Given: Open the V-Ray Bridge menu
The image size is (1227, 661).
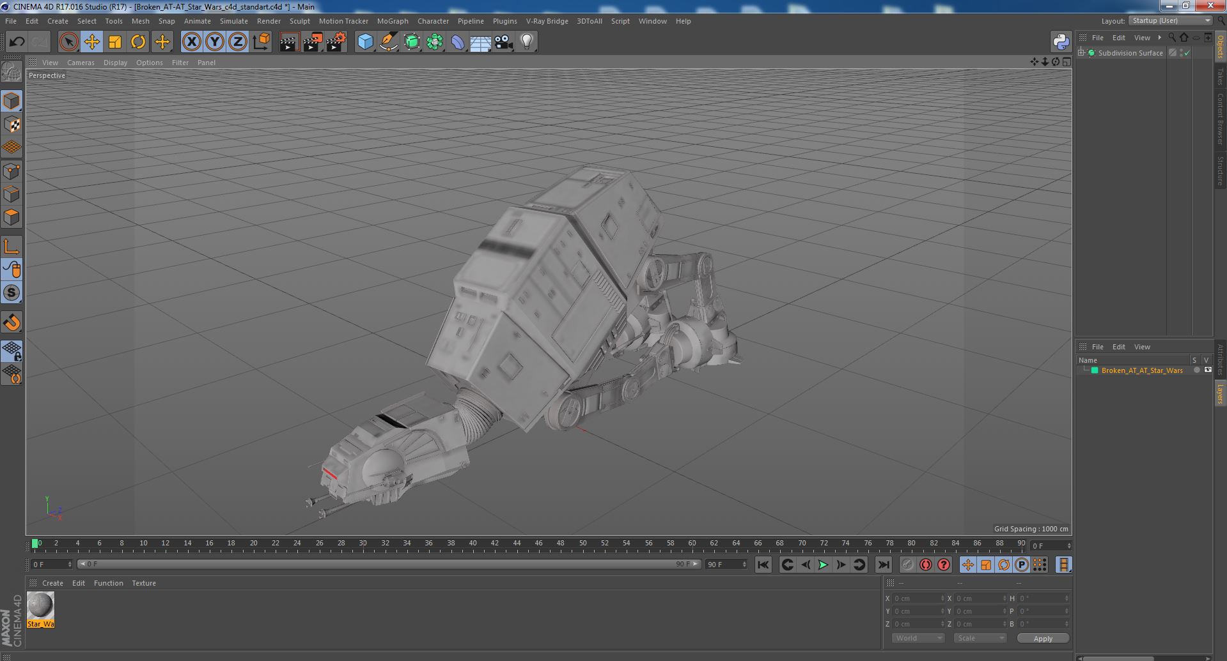Looking at the screenshot, I should coord(547,21).
